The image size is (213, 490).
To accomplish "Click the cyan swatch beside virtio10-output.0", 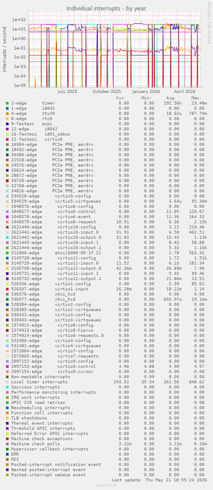I will point(7,237).
